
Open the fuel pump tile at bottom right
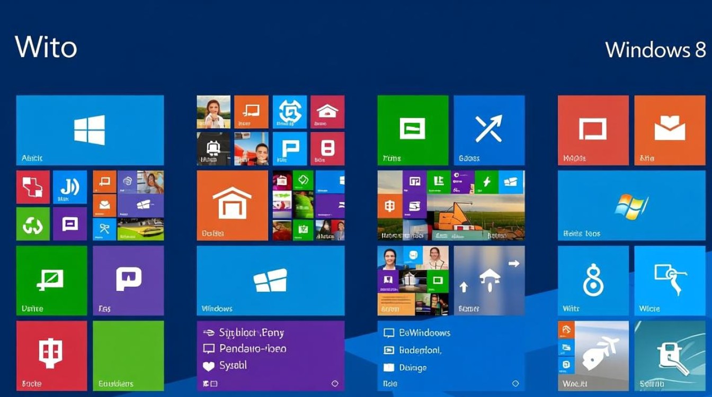click(671, 355)
